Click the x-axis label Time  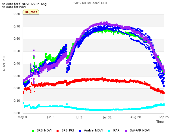[160, 122]
